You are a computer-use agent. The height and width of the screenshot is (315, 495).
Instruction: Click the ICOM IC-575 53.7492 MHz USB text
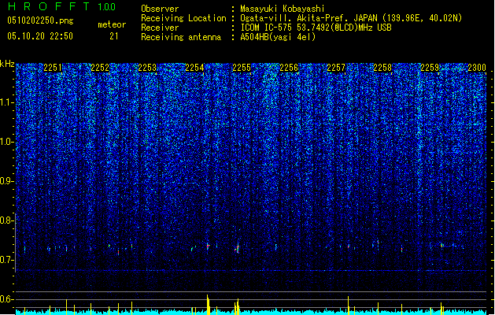[x=316, y=28]
